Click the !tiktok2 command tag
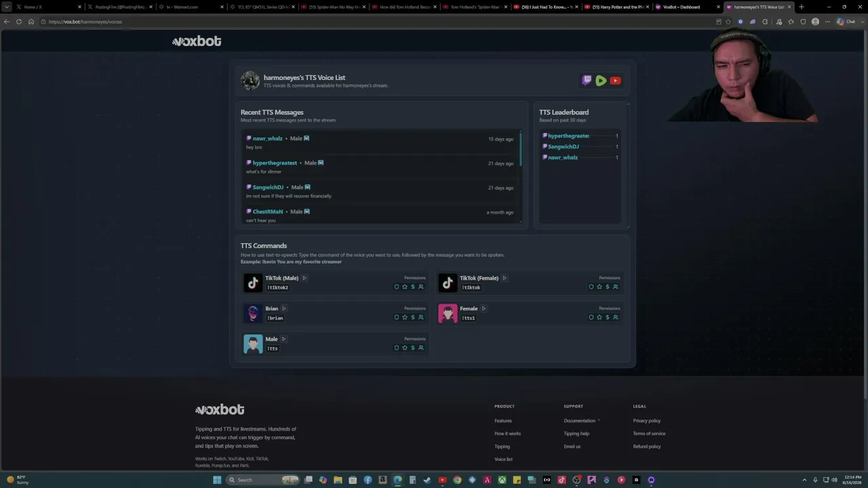Viewport: 868px width, 488px height. coord(277,287)
